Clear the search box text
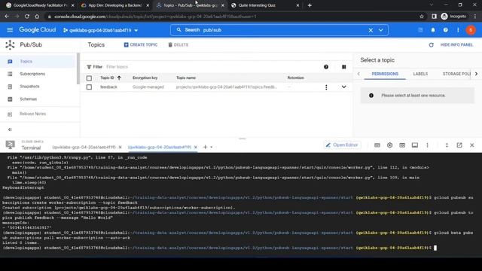482x271 pixels. [x=371, y=30]
